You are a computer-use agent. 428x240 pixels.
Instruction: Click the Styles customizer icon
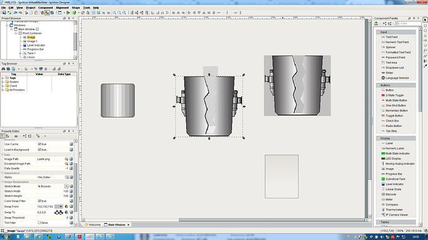(66, 177)
